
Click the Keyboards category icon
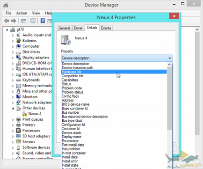coord(18,80)
